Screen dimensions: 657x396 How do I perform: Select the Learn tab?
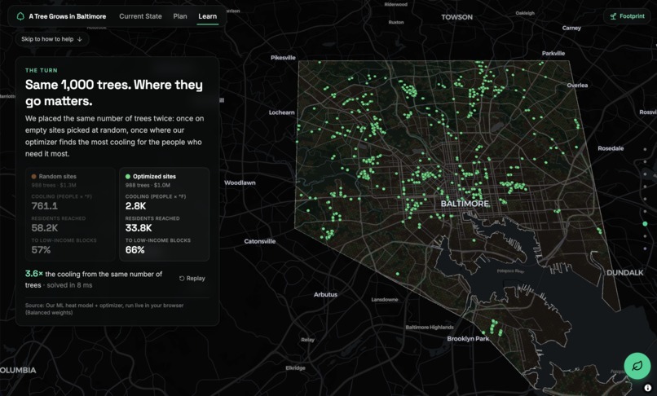[207, 16]
